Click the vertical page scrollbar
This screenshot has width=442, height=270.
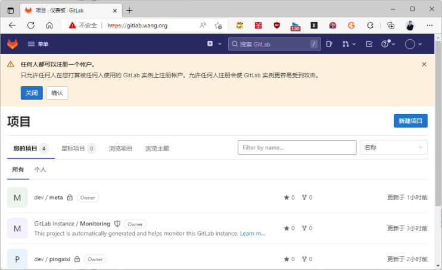438,123
